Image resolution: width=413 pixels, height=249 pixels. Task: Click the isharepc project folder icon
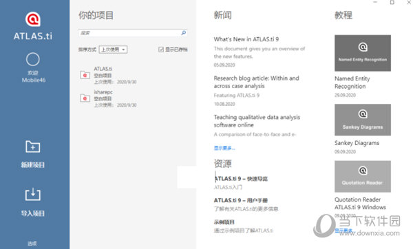[85, 98]
